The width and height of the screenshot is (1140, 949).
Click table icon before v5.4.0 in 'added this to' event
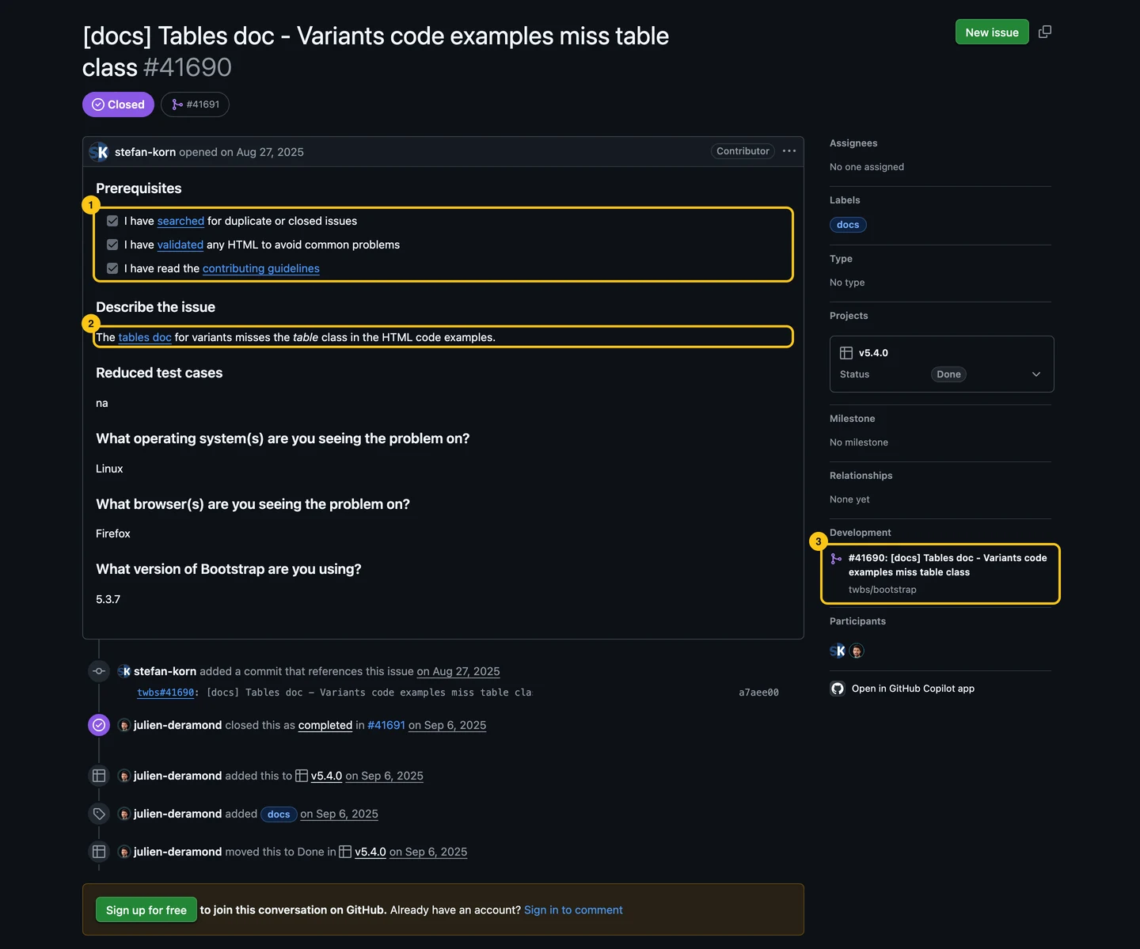pos(302,776)
